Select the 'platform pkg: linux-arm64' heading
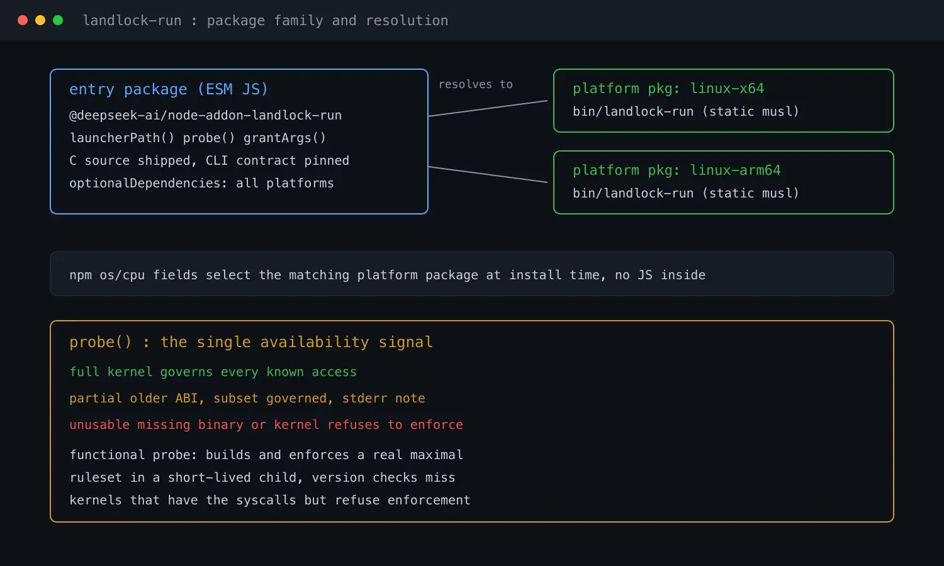The width and height of the screenshot is (944, 566). point(677,170)
